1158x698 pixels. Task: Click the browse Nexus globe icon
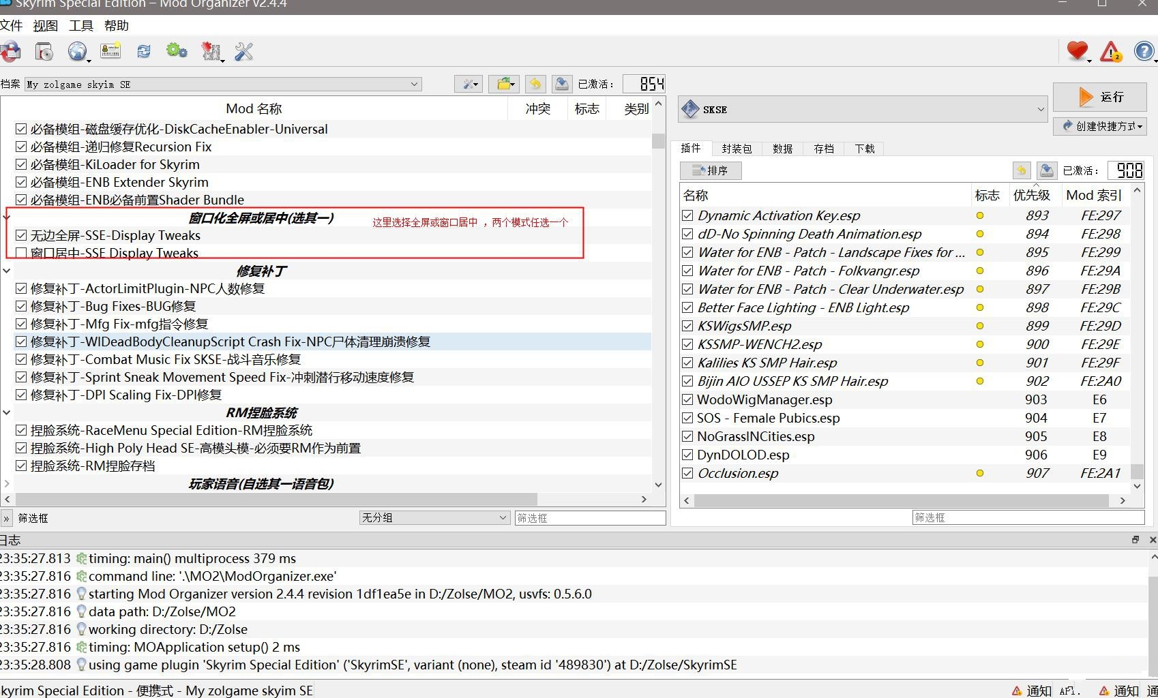click(77, 51)
